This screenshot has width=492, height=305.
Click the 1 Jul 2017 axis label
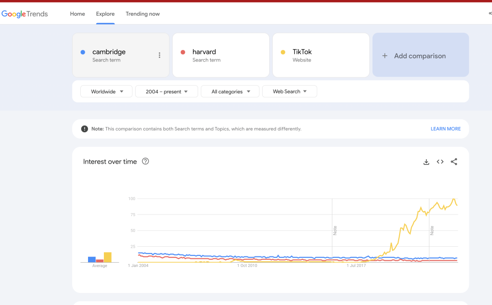coord(356,266)
